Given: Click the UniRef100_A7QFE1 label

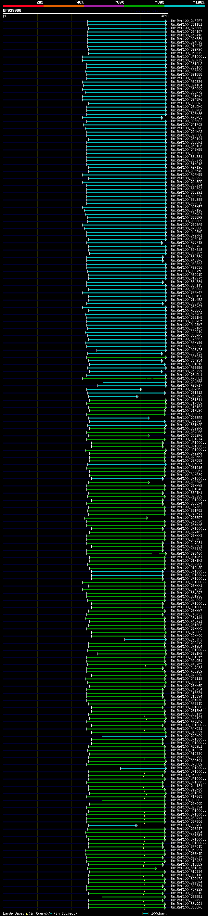Looking at the screenshot, I should point(187,378).
